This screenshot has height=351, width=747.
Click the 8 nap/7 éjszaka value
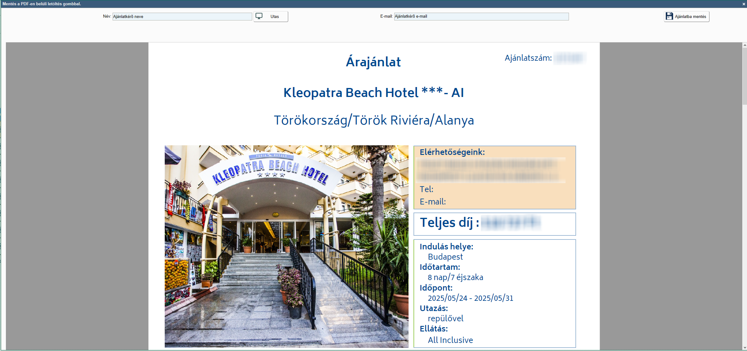pyautogui.click(x=455, y=277)
